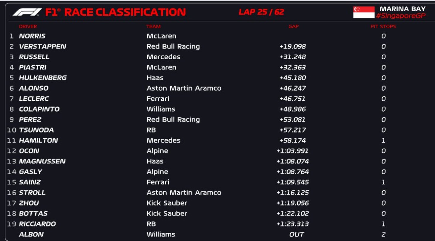Viewport: 435px width, 241px height.
Task: Click pit stop count 2 for Albon
Action: click(383, 234)
